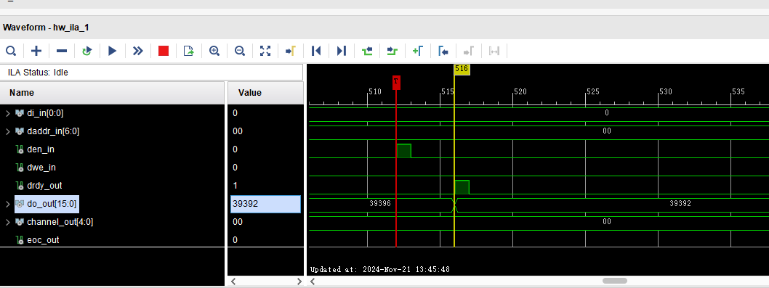Click the Add probes plus icon
769x288 pixels.
pyautogui.click(x=36, y=51)
